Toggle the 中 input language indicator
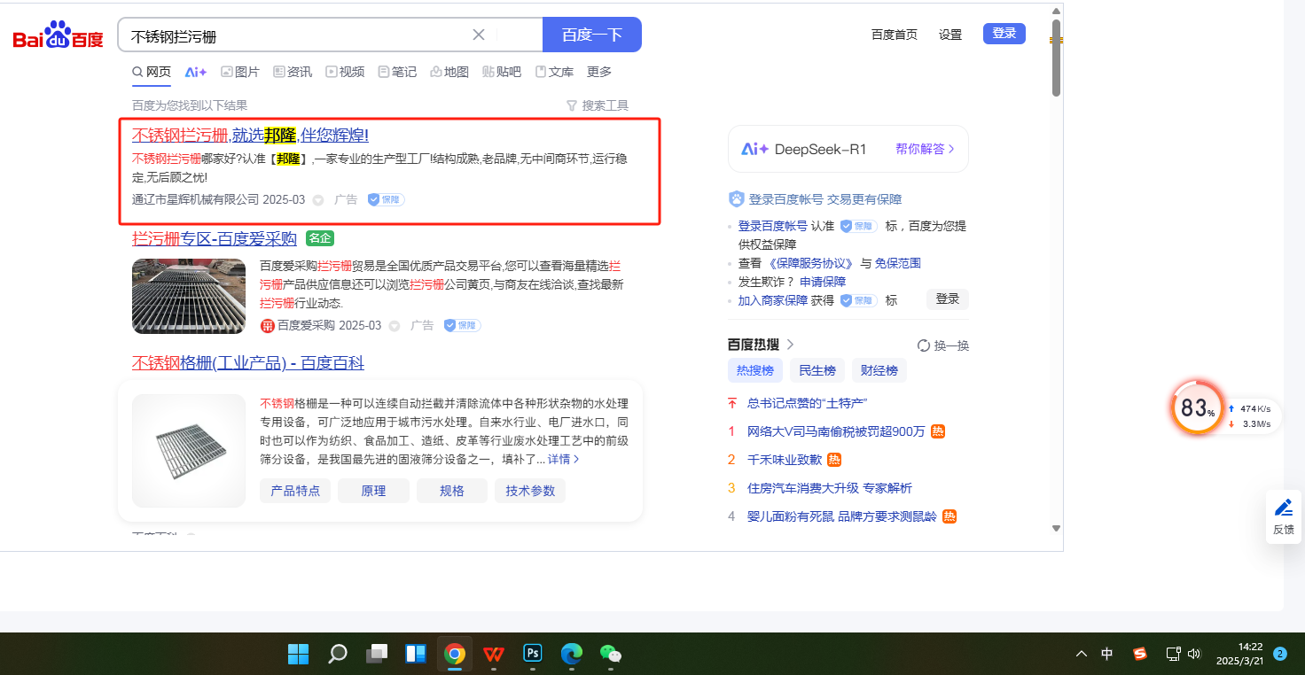 pos(1107,654)
